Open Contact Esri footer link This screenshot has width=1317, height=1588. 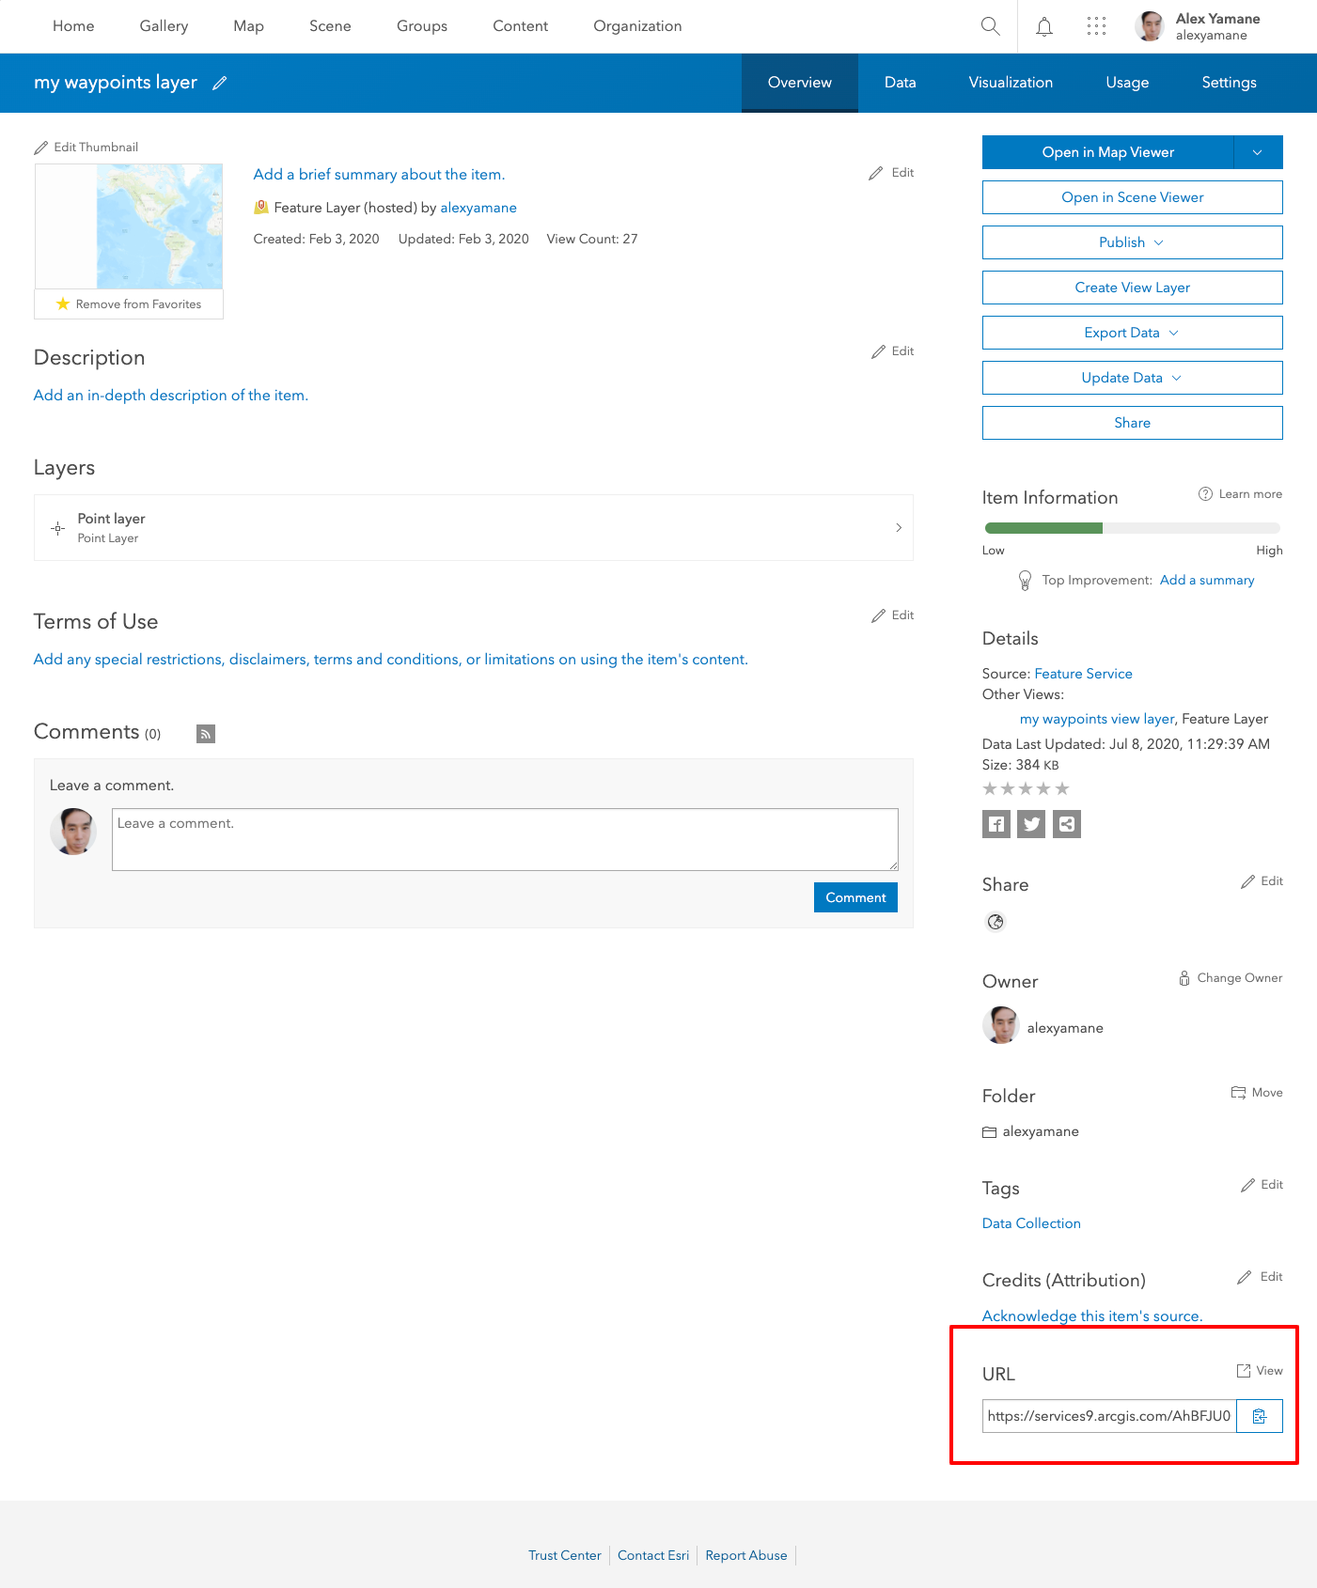click(x=653, y=1555)
